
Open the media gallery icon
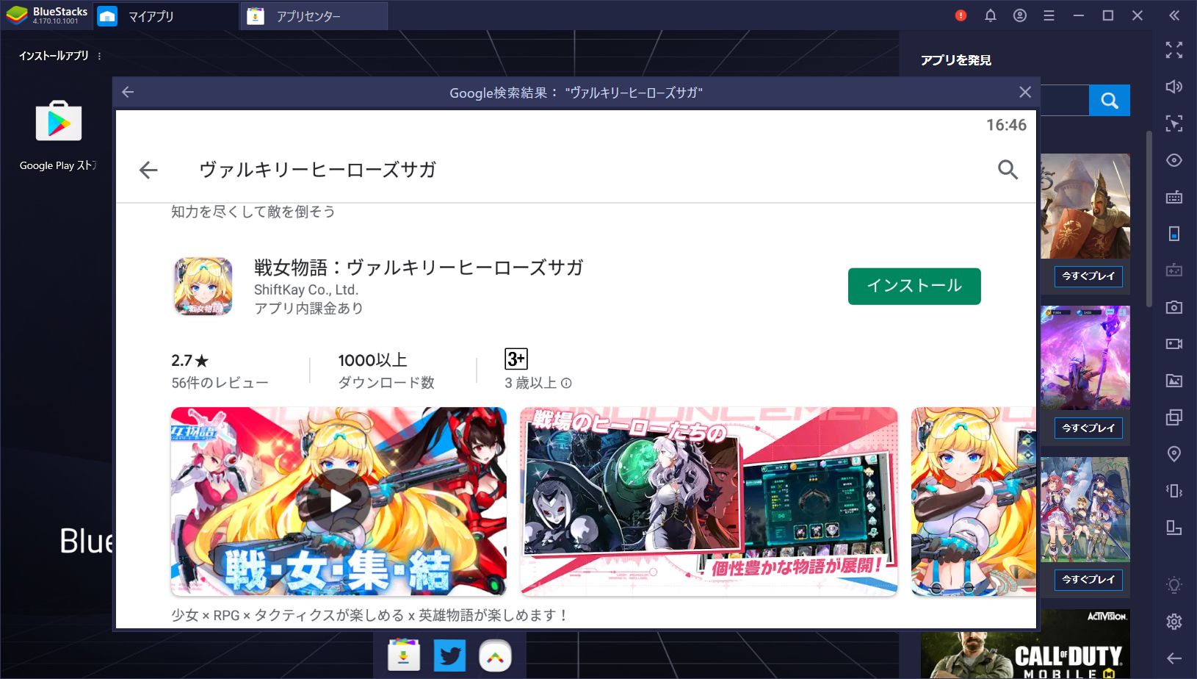1174,381
